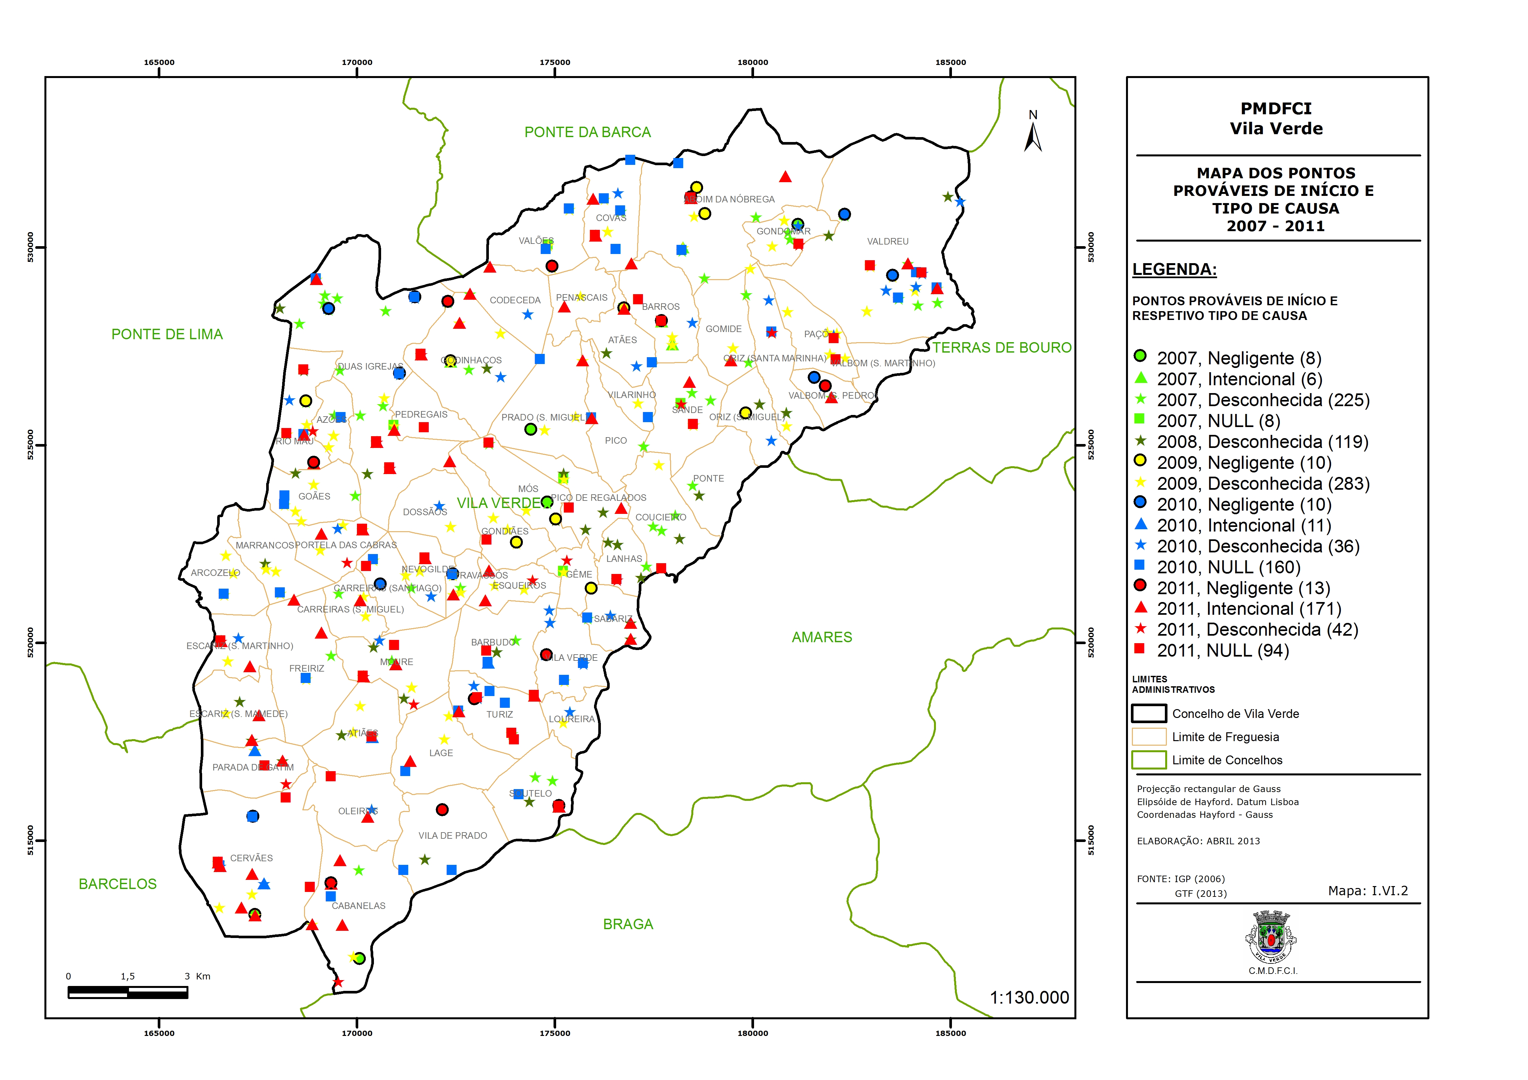Screen dimensions: 1528x1080
Task: Select 'ELABORAÇÃO: ABRIL 2013' text
Action: tap(1198, 841)
